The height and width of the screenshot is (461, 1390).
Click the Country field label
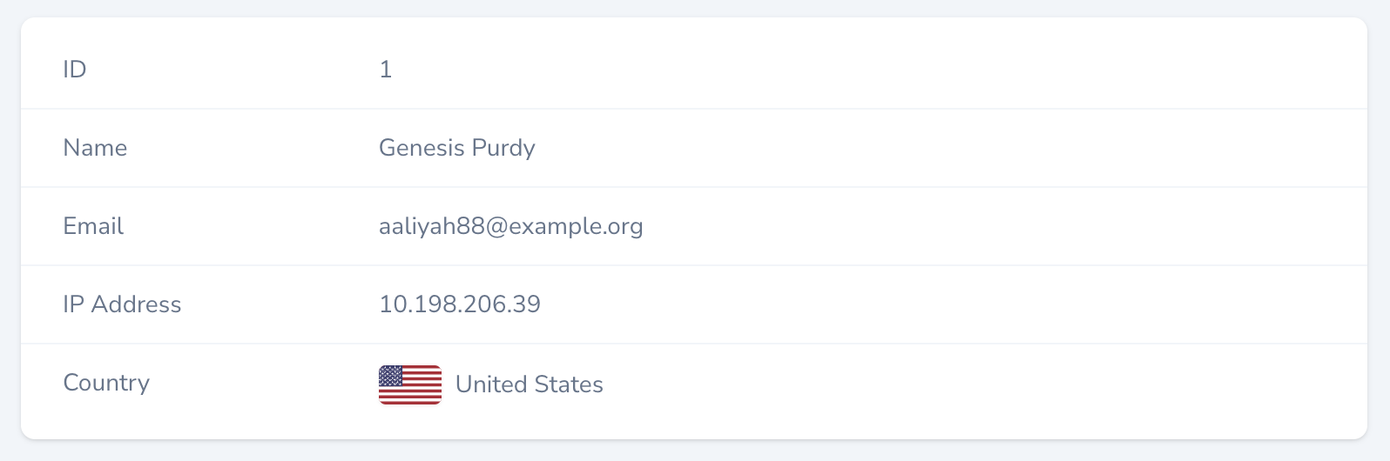[x=106, y=383]
